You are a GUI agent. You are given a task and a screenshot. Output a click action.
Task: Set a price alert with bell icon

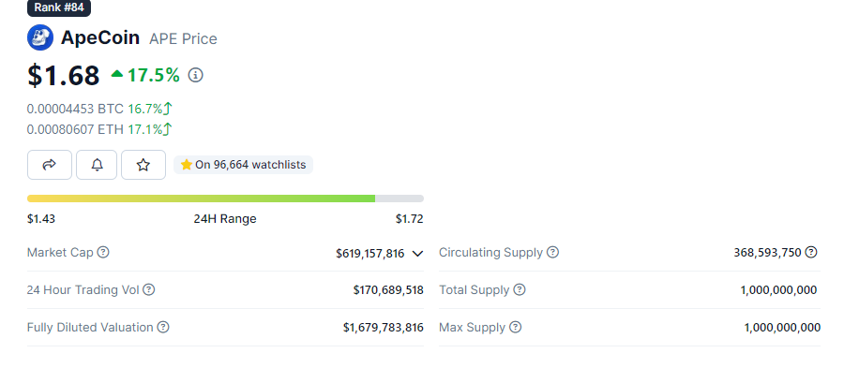[97, 165]
